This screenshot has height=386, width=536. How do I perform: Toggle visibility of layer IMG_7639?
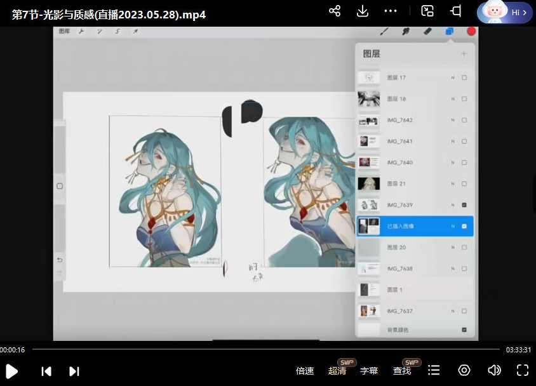[x=465, y=204]
